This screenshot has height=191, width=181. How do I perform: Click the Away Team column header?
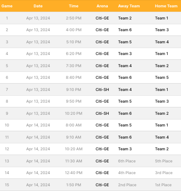129,6
